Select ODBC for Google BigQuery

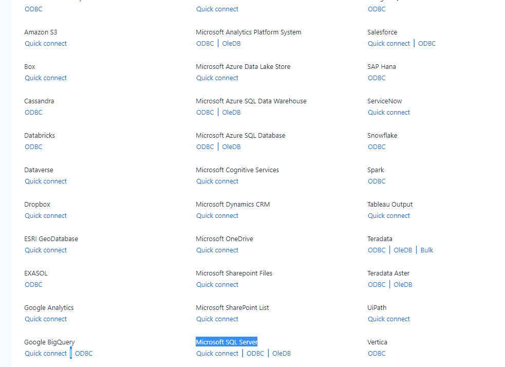[84, 353]
